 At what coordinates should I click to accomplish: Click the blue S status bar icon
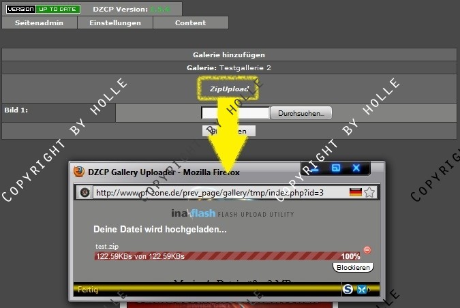coord(348,289)
